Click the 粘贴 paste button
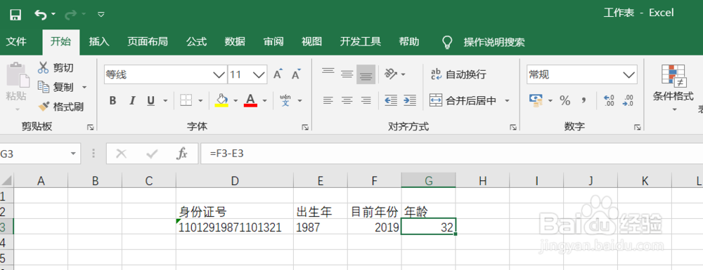The image size is (703, 270). tap(16, 81)
